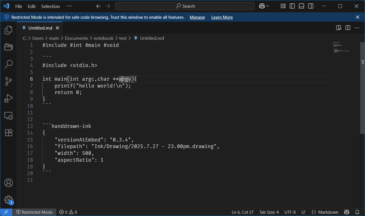Open the Selection menu
Image resolution: width=365 pixels, height=216 pixels.
tap(50, 6)
